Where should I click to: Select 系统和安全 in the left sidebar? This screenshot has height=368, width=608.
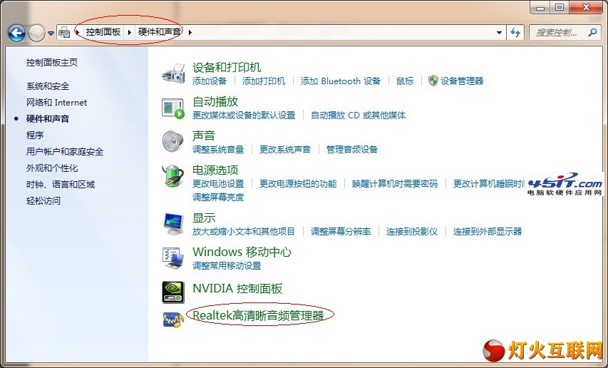pos(48,86)
